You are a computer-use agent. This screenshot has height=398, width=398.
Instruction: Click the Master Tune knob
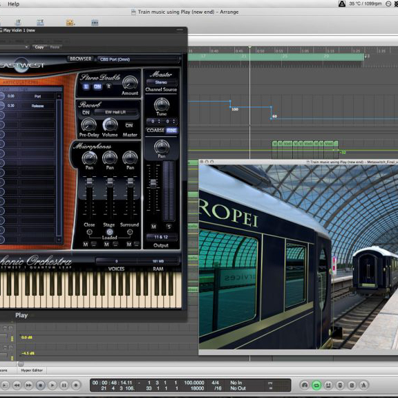[x=162, y=104]
